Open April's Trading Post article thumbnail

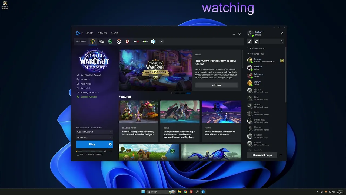[138, 112]
